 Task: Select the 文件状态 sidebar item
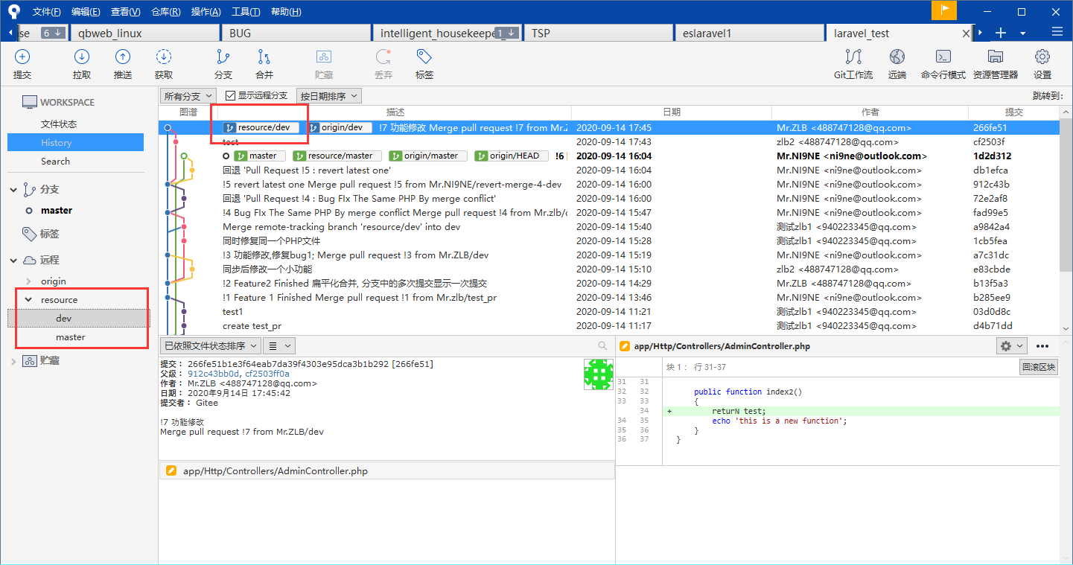(x=59, y=124)
